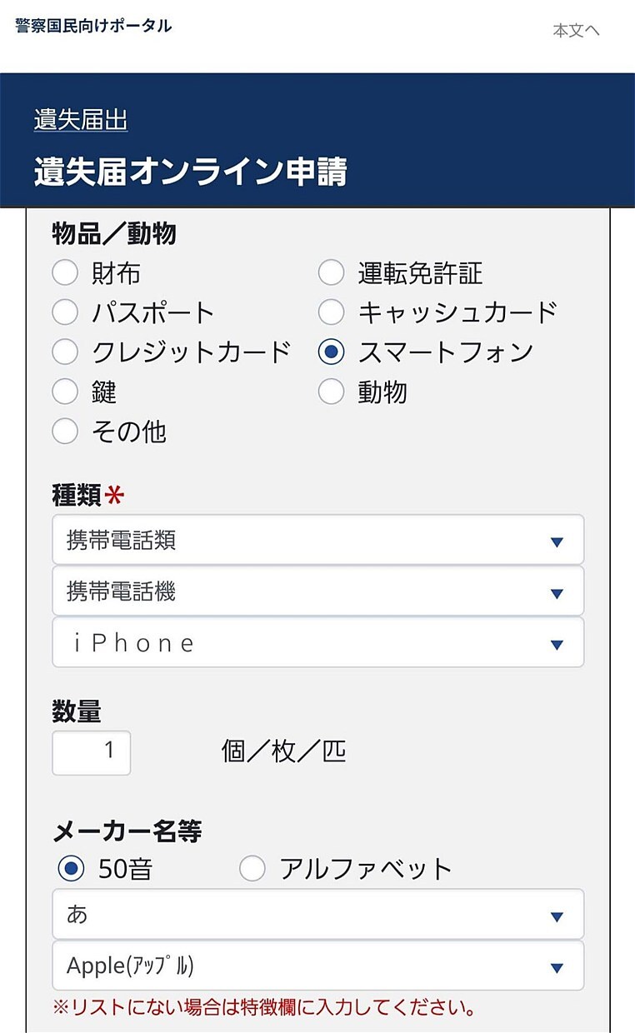
Task: Expand the 携帯電話機 subcategory dropdown
Action: [317, 591]
